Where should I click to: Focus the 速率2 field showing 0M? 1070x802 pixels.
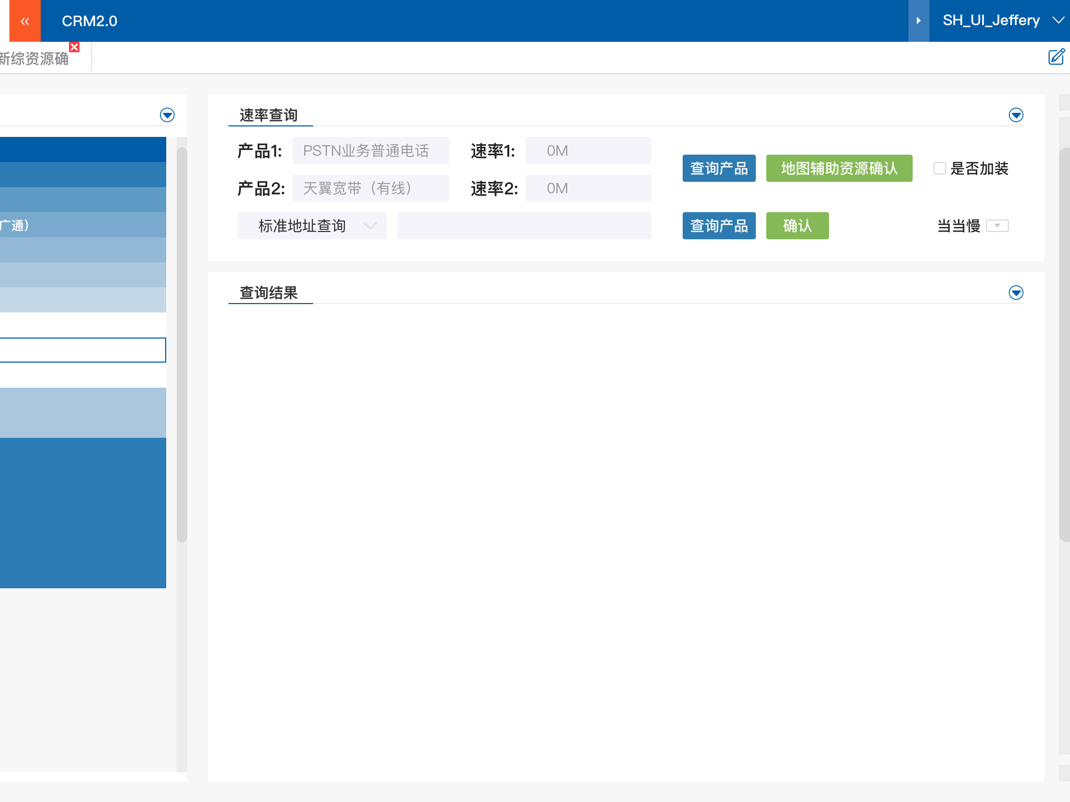click(588, 188)
